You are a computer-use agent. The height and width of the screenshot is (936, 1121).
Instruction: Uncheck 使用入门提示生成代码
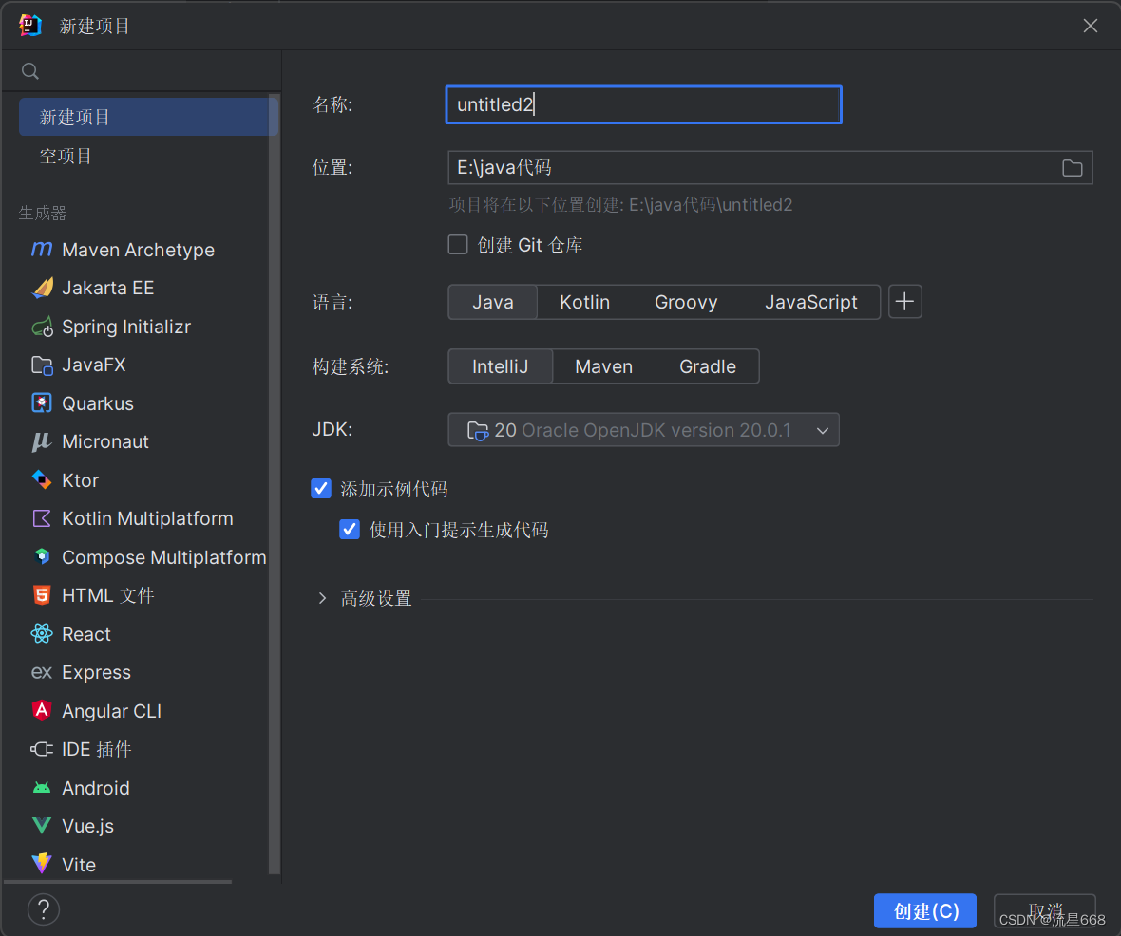click(x=350, y=529)
